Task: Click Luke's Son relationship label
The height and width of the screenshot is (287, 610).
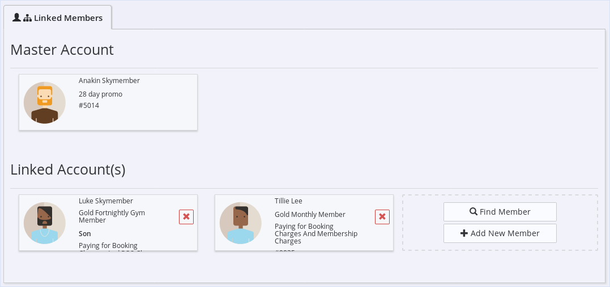Action: (x=85, y=234)
